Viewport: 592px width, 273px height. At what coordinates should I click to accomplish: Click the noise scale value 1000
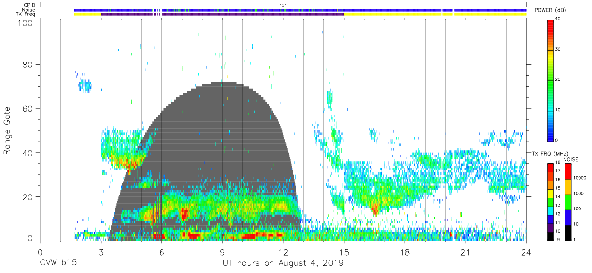[x=579, y=194]
